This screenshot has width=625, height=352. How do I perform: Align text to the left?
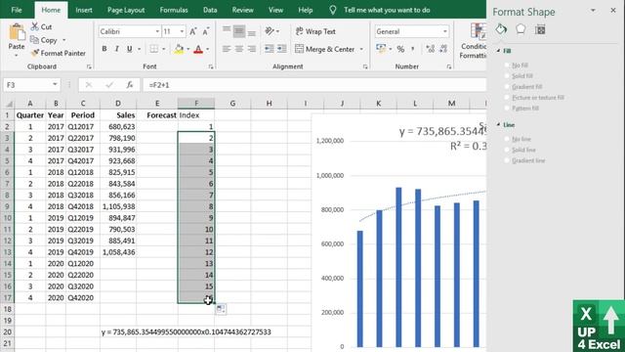(227, 49)
